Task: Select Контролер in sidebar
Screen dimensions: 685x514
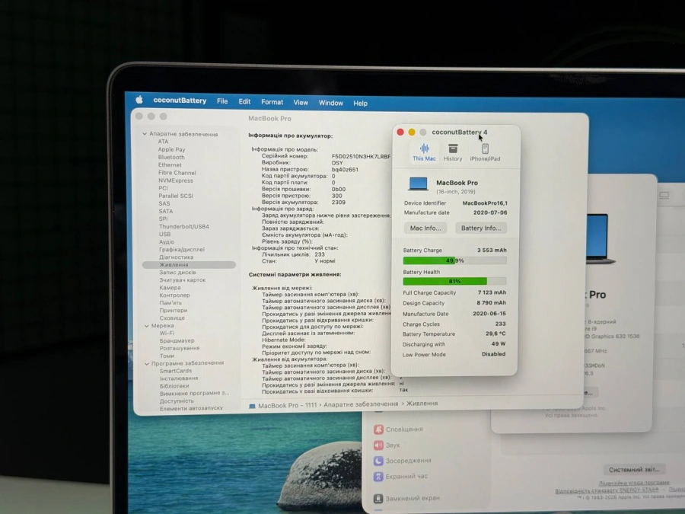Action: click(x=175, y=295)
